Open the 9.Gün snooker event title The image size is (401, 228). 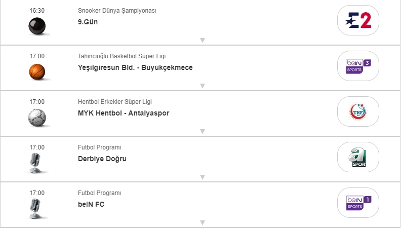[x=88, y=22]
